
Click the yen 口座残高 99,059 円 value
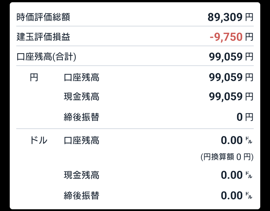point(231,77)
